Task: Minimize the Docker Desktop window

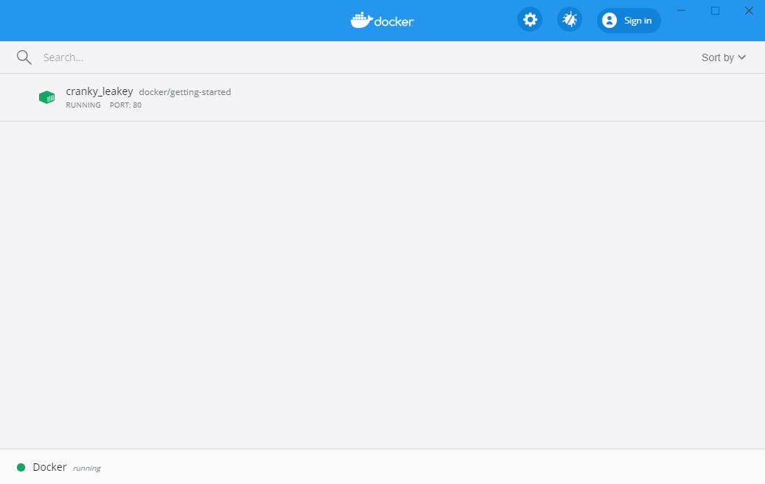Action: pyautogui.click(x=680, y=10)
